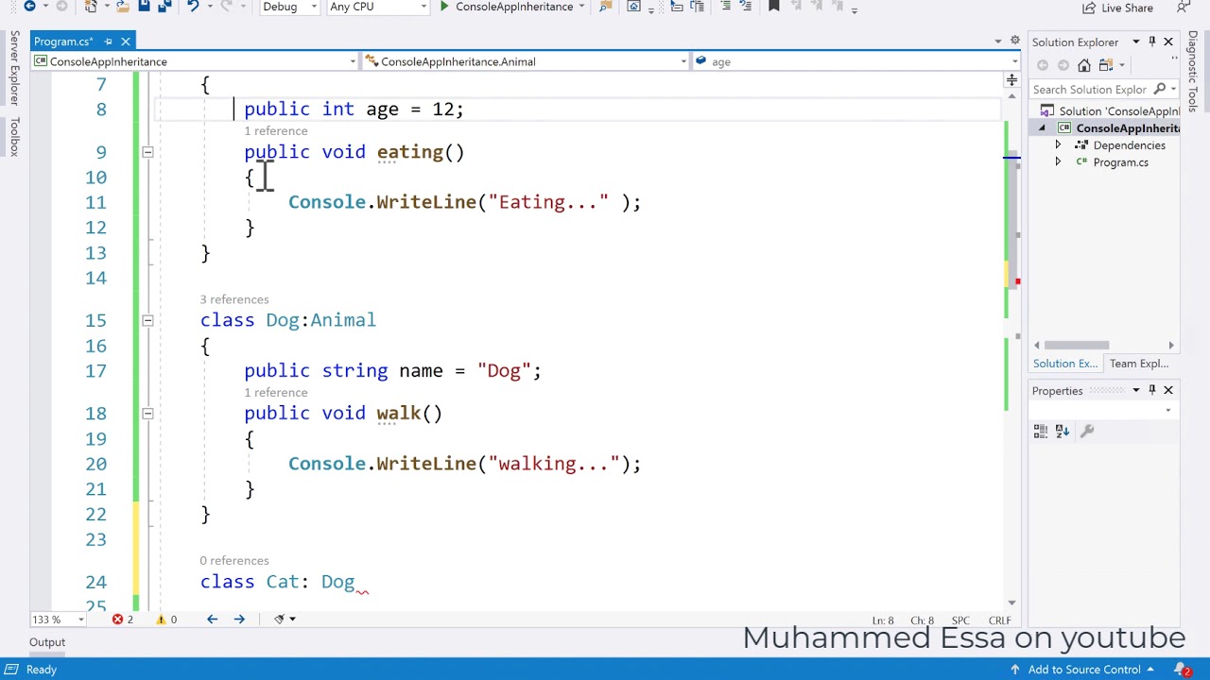This screenshot has height=680, width=1210.
Task: Open the feedback person icon
Action: click(1184, 8)
